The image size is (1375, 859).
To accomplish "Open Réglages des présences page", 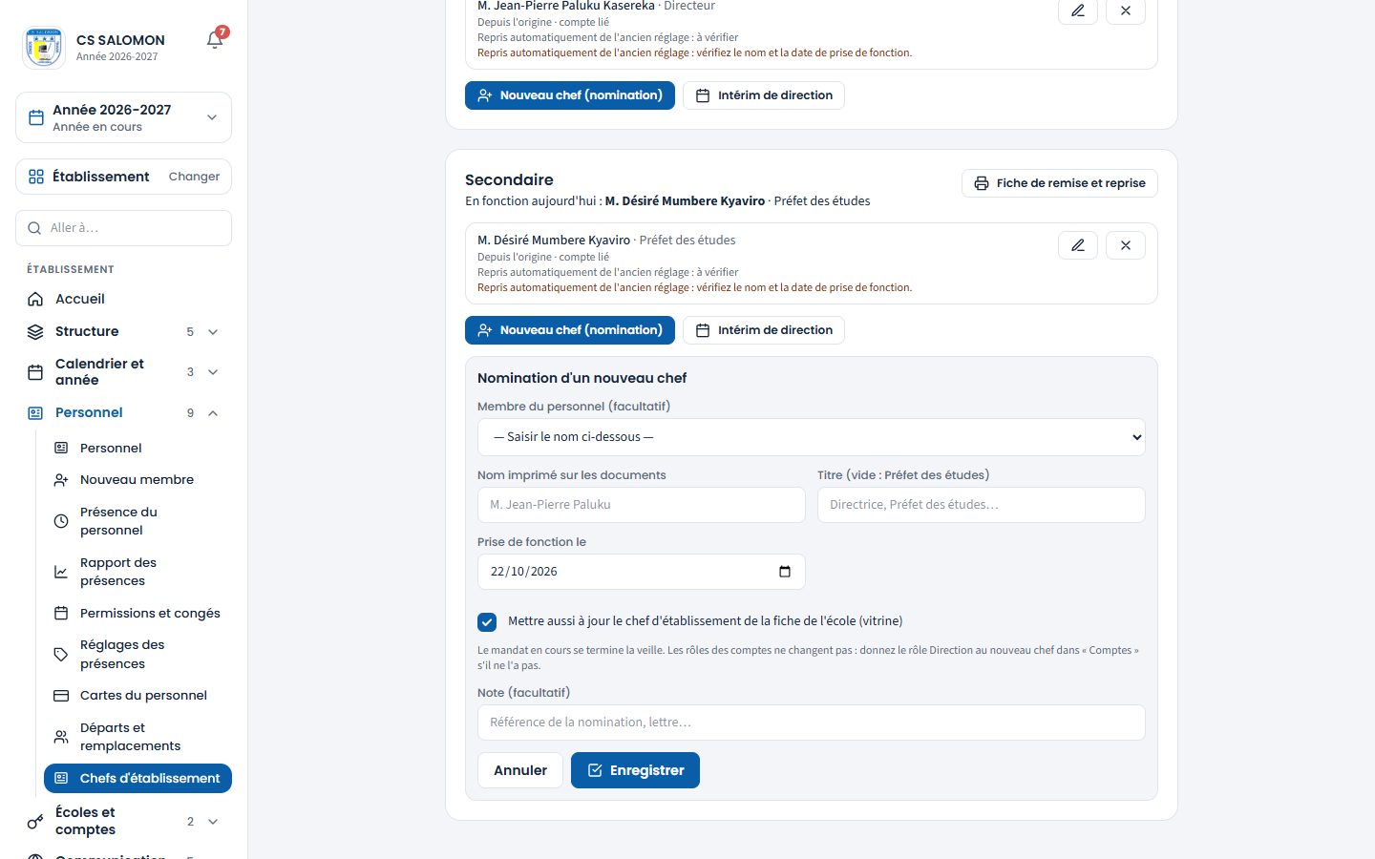I will [x=137, y=654].
